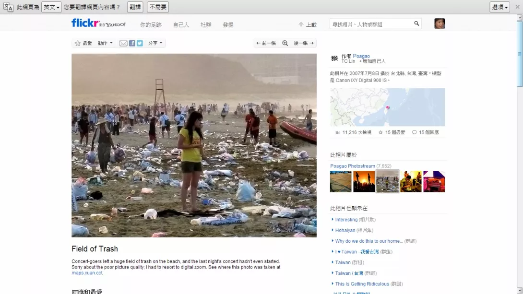Click the translate page icon in the browser bar
Screen dimensions: 523x294
pyautogui.click(x=8, y=7)
